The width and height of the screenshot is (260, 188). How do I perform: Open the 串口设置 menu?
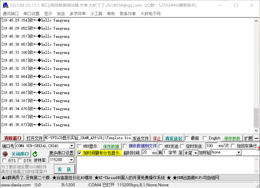tap(32, 13)
